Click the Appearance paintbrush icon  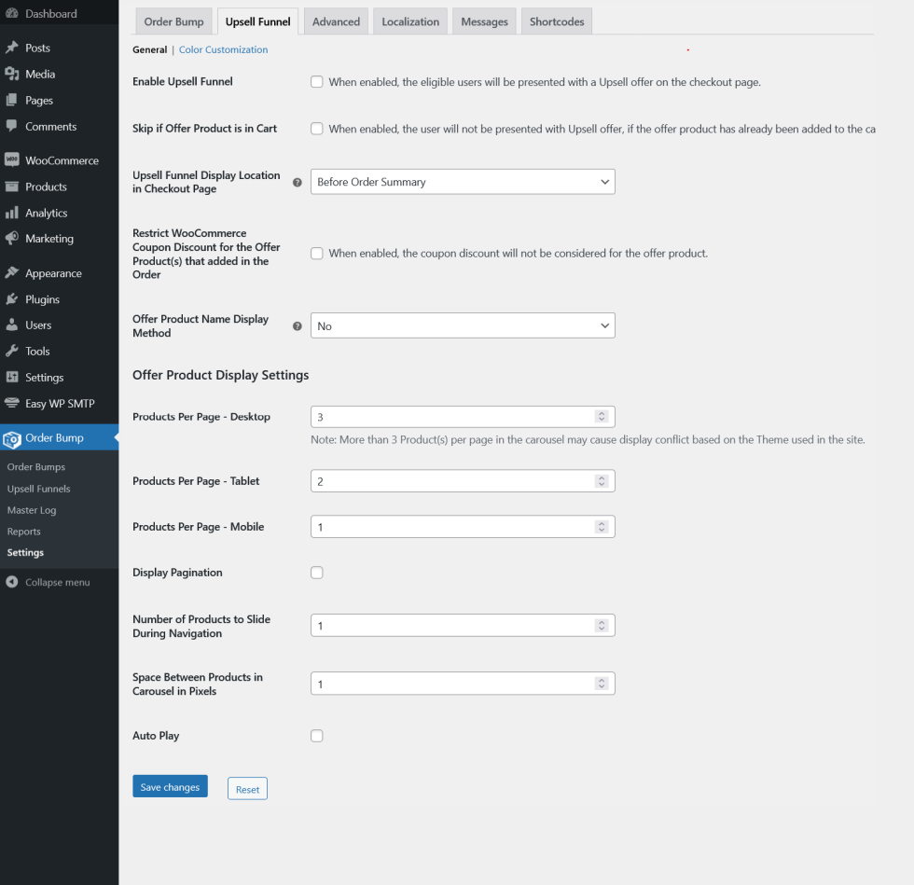click(x=12, y=273)
